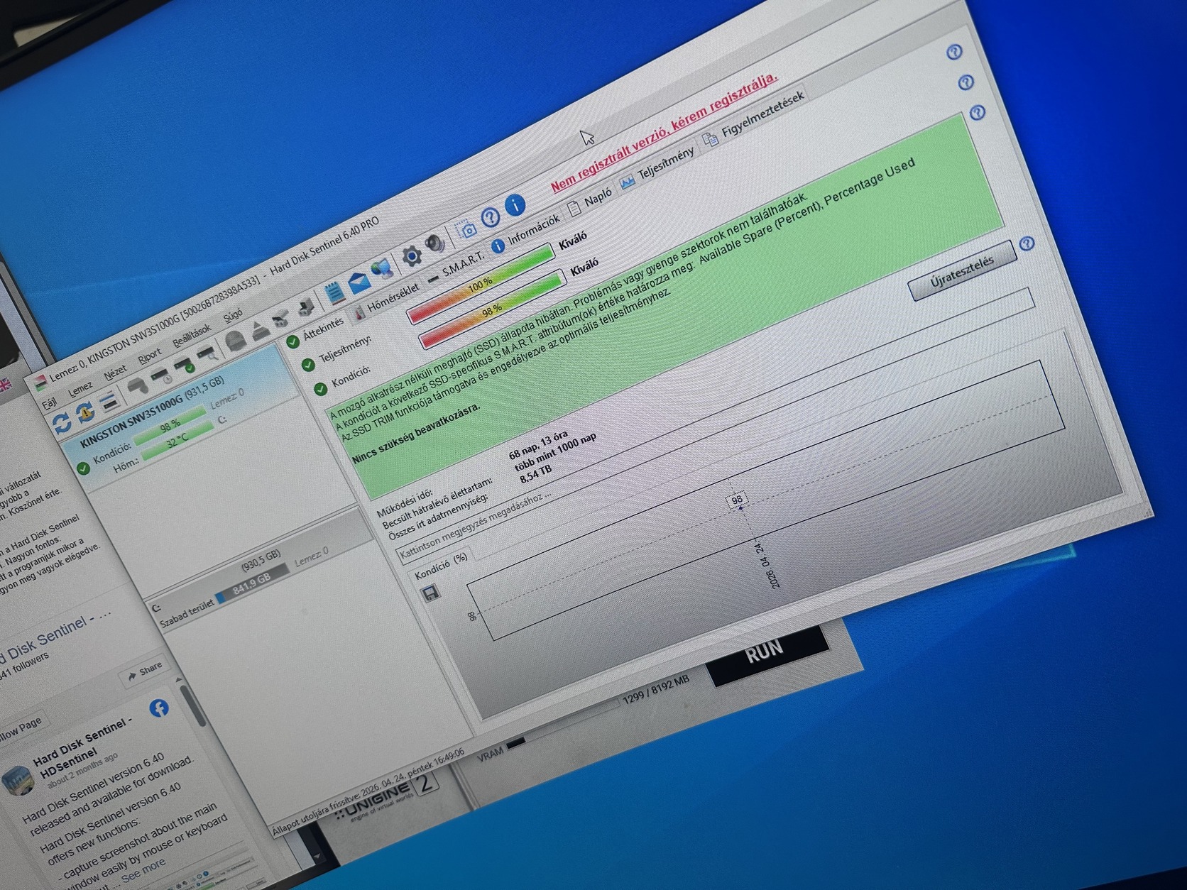Click the globe and monitor network icon
Image resolution: width=1187 pixels, height=890 pixels.
pyautogui.click(x=383, y=268)
